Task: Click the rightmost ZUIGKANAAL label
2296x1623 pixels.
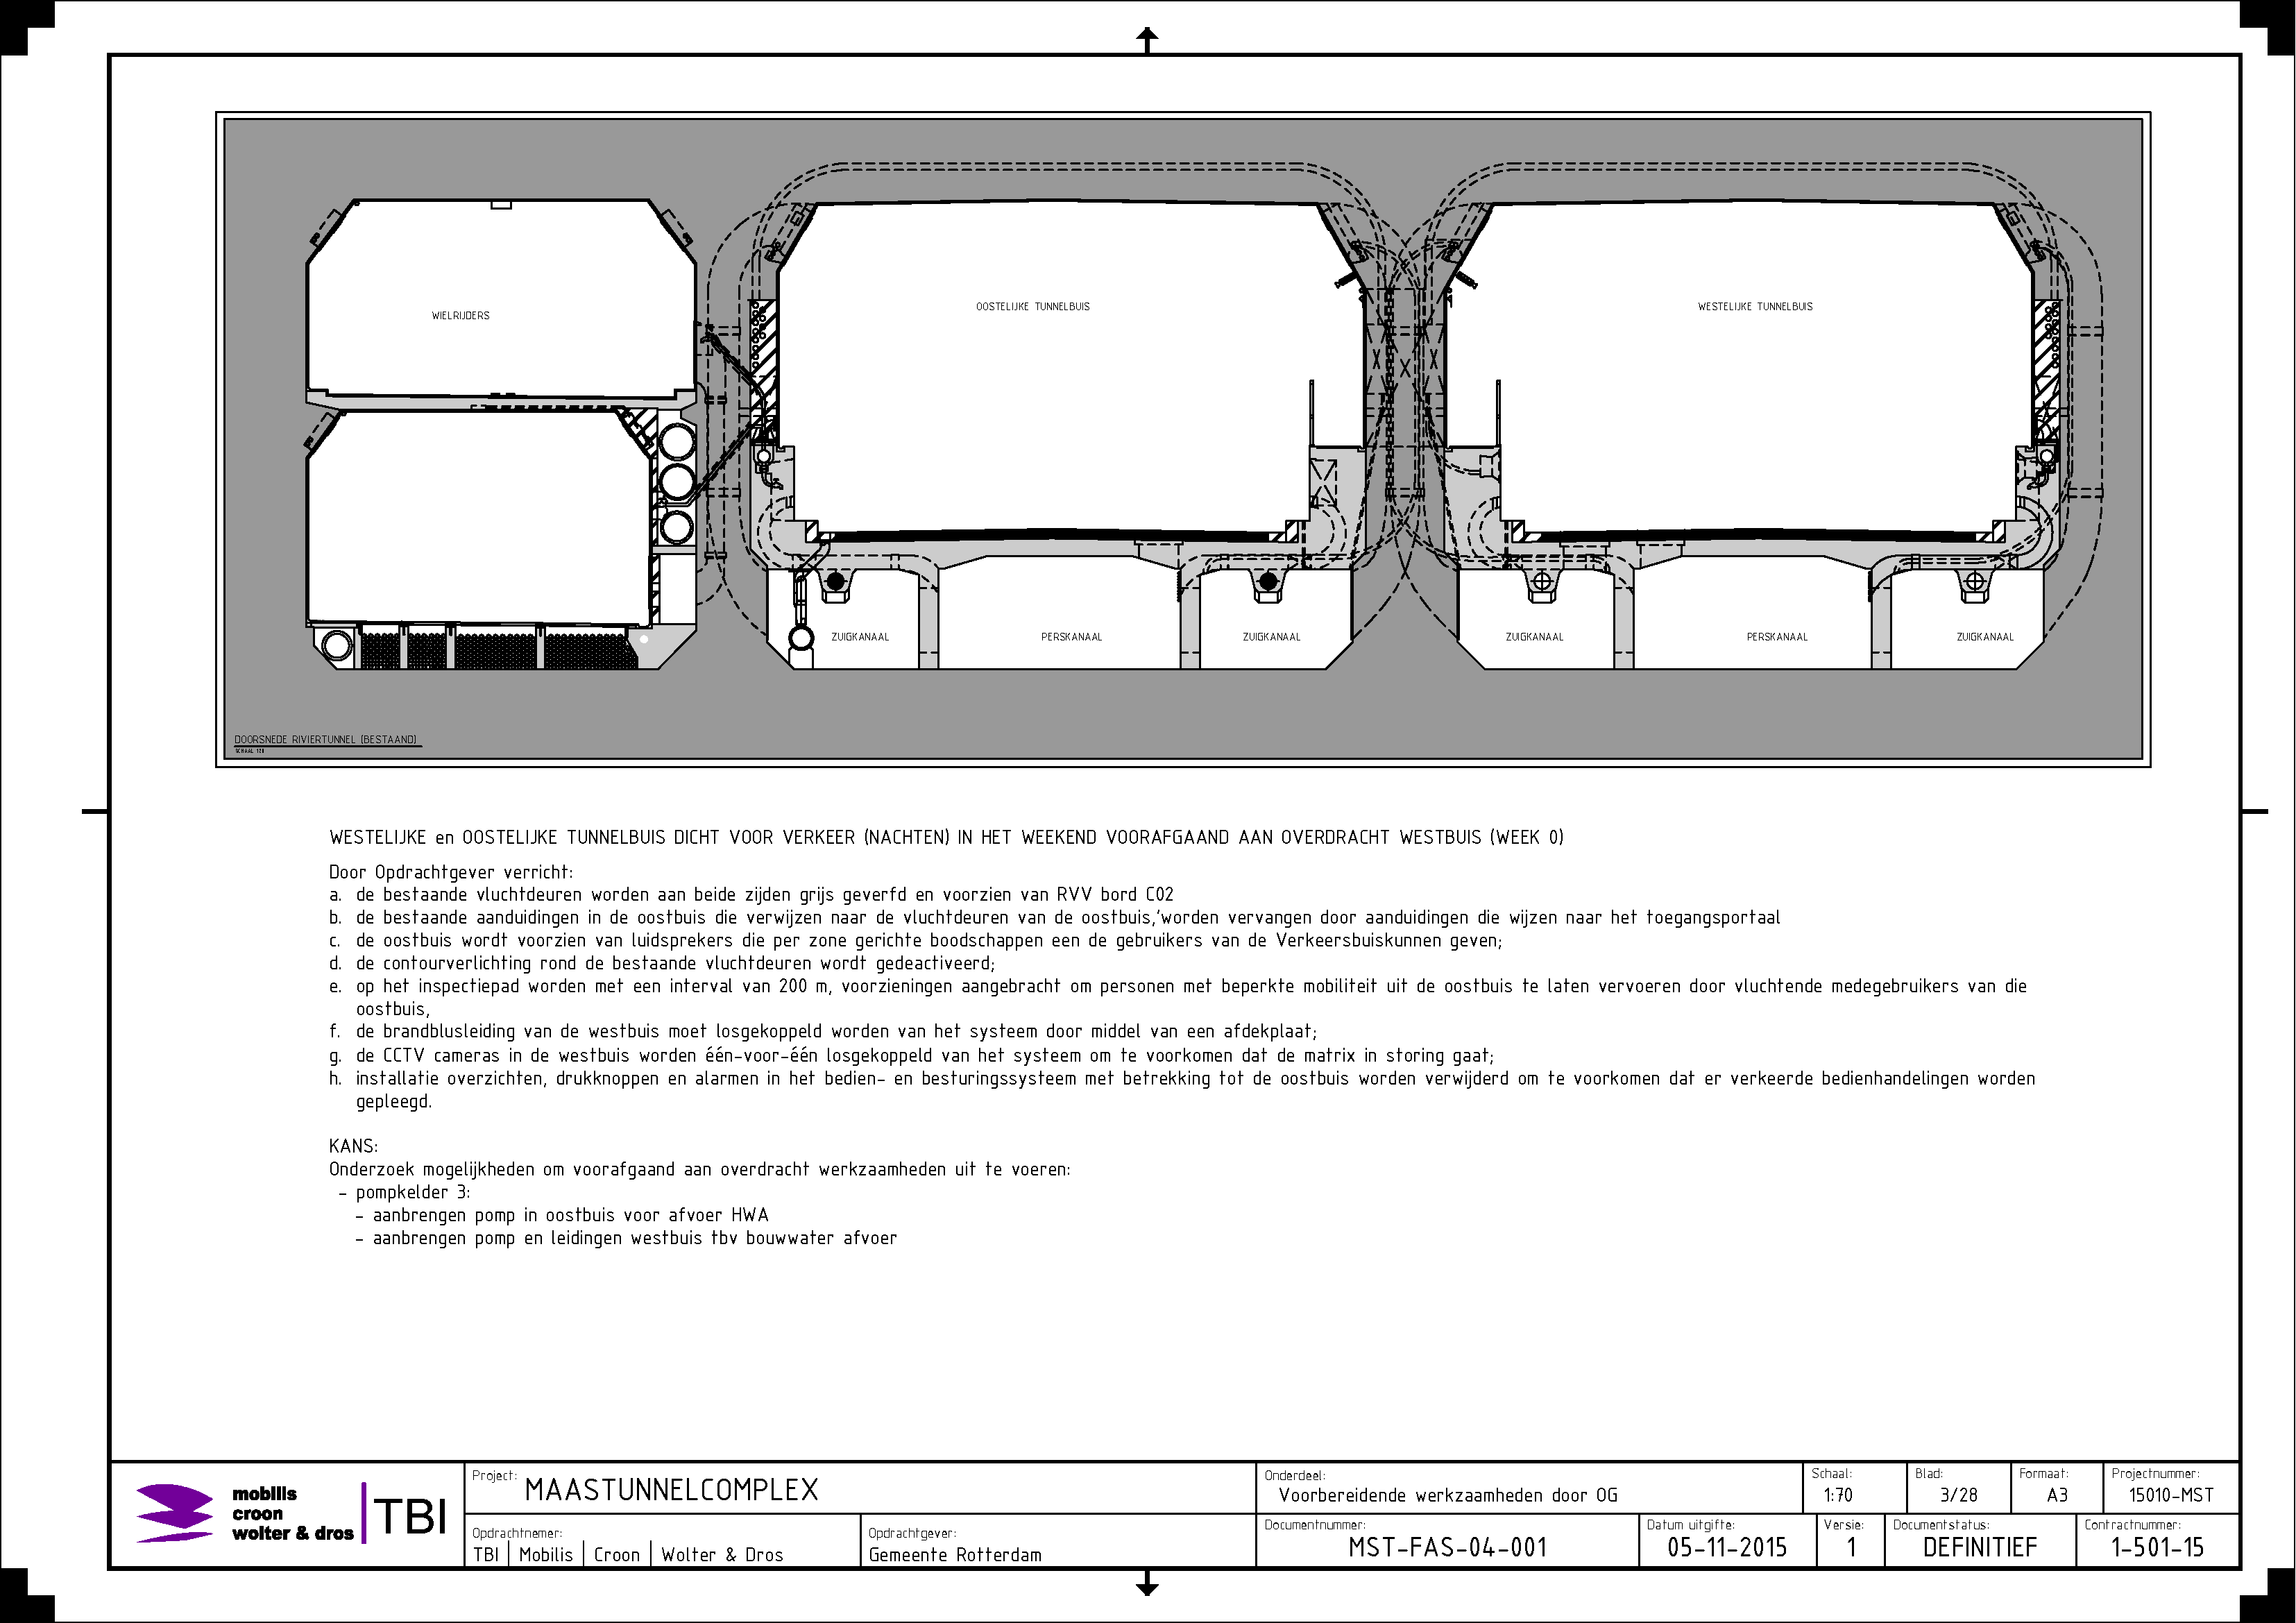Action: click(x=1985, y=637)
